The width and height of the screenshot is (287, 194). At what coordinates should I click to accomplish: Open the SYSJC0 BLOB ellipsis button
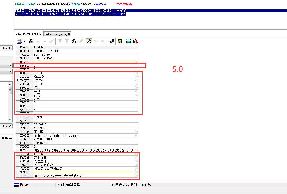(136, 80)
